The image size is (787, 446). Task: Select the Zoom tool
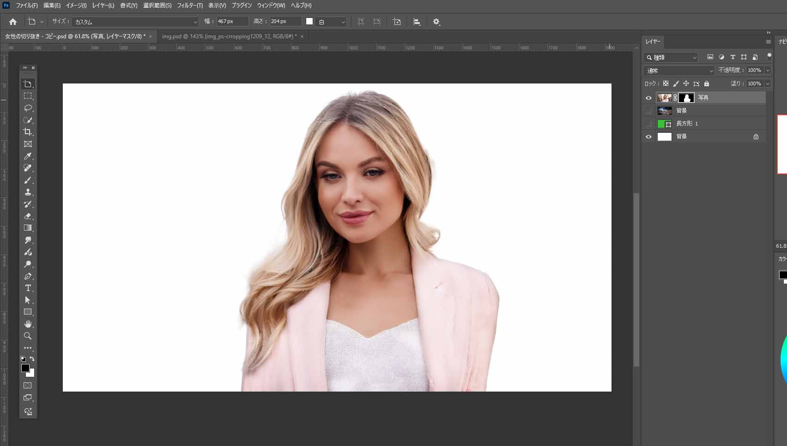(x=28, y=336)
